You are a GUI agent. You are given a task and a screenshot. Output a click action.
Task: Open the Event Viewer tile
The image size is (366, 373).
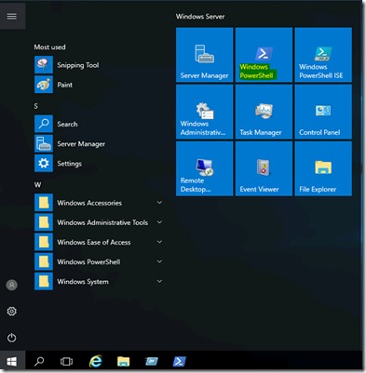(x=264, y=168)
